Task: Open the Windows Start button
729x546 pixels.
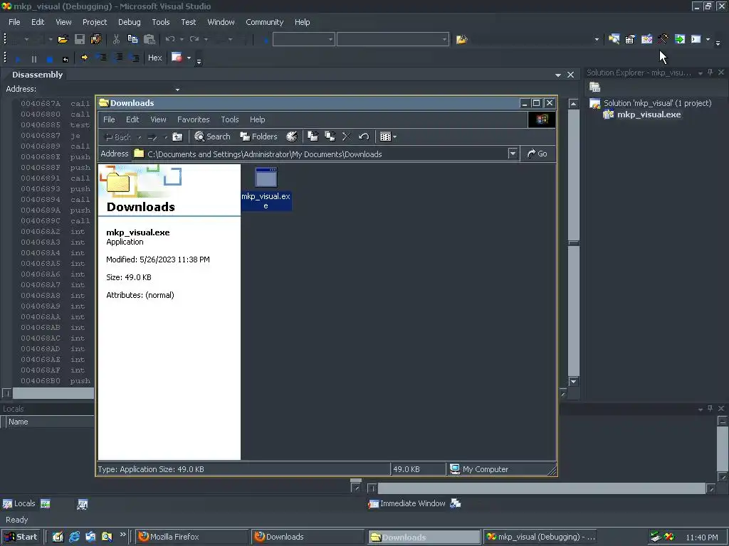Action: pos(21,537)
